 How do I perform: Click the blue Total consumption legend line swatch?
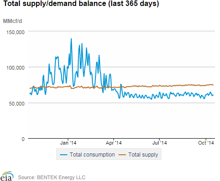click(64, 155)
